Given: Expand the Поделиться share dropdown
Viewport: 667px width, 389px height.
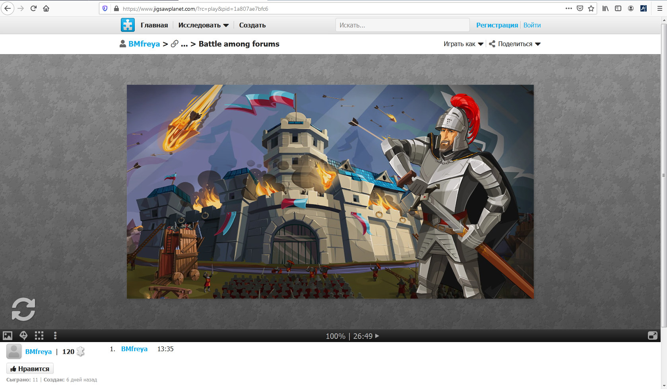Looking at the screenshot, I should (515, 44).
